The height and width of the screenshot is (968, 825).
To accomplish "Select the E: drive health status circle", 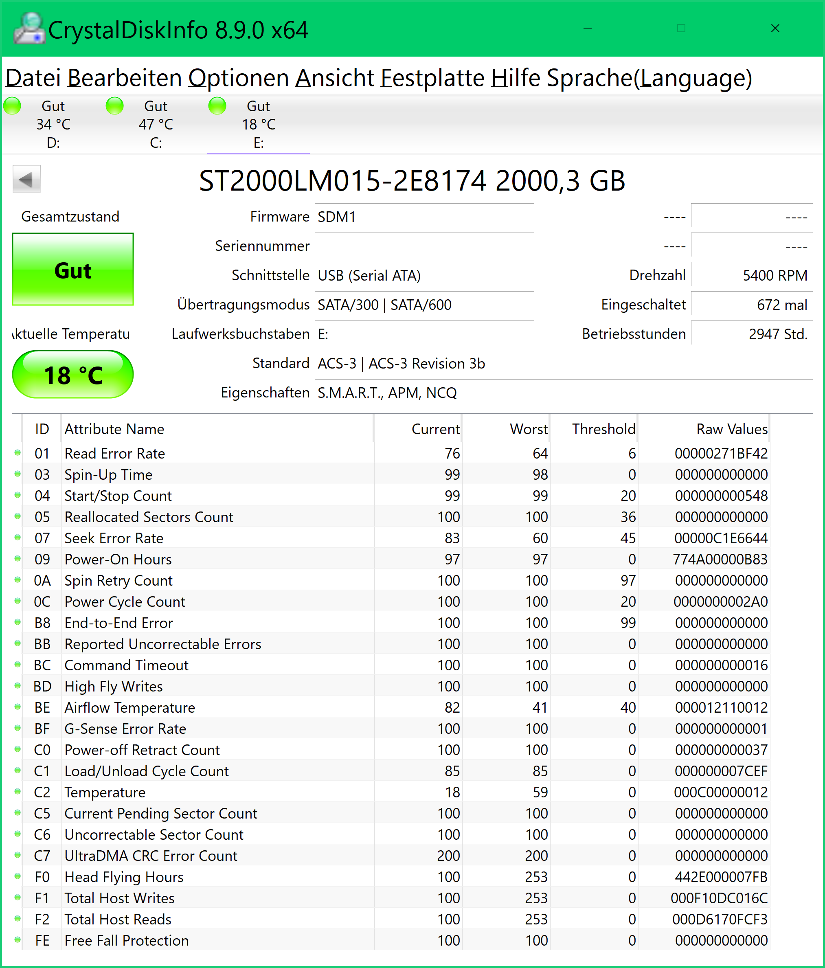I will click(217, 105).
